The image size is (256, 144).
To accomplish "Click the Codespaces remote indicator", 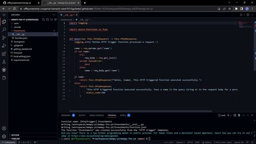I will (x=8, y=142).
